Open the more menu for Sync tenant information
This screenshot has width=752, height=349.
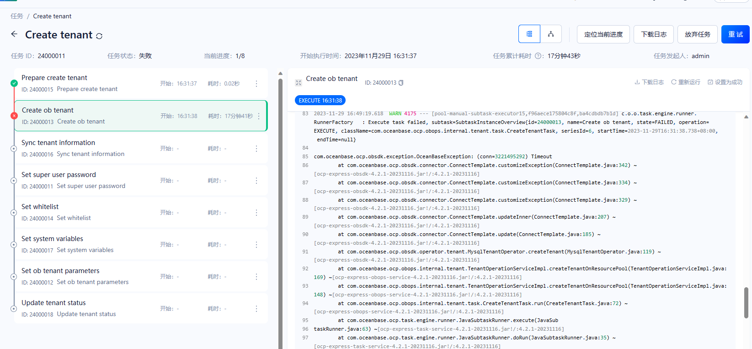point(256,149)
